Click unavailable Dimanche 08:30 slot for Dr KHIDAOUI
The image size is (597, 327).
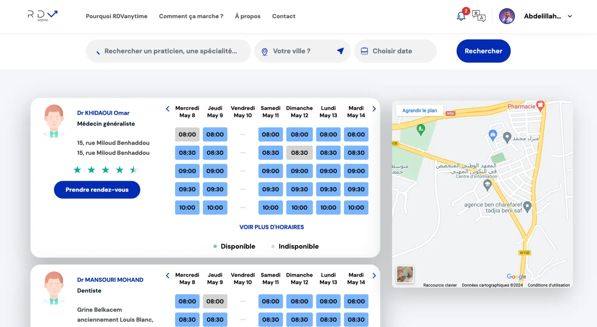click(x=300, y=153)
